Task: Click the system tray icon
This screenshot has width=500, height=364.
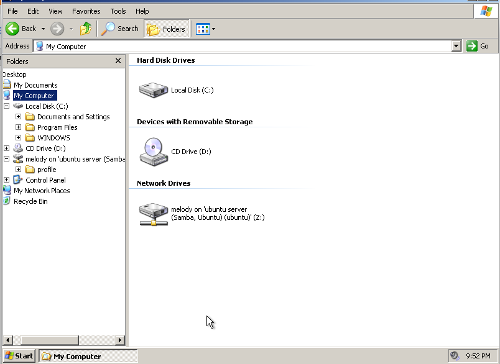Action: pos(455,356)
